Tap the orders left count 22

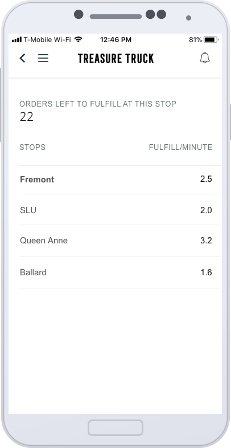27,117
